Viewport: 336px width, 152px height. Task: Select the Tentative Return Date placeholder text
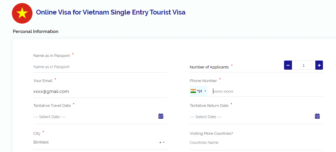(x=206, y=117)
